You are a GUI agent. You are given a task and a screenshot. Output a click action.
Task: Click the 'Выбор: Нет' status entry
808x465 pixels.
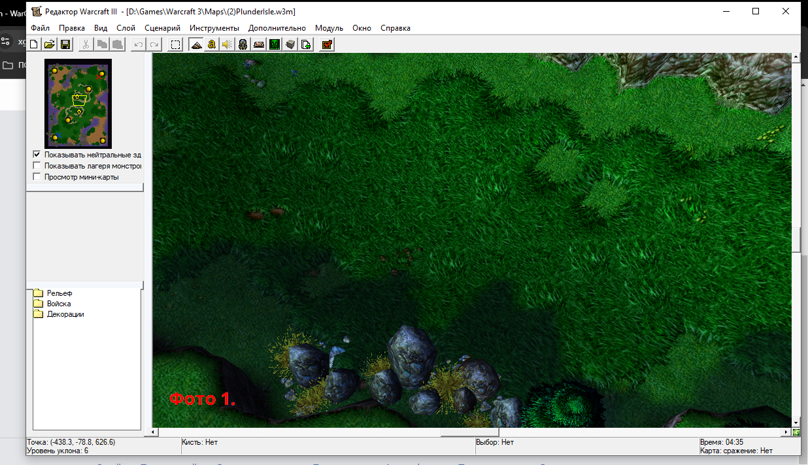[x=495, y=442]
